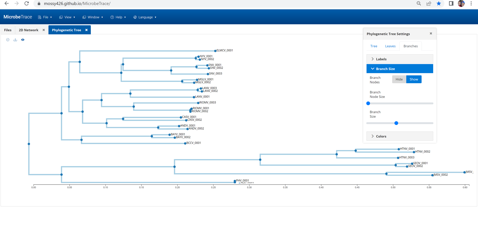
Task: Open the Help menu
Action: pyautogui.click(x=118, y=17)
